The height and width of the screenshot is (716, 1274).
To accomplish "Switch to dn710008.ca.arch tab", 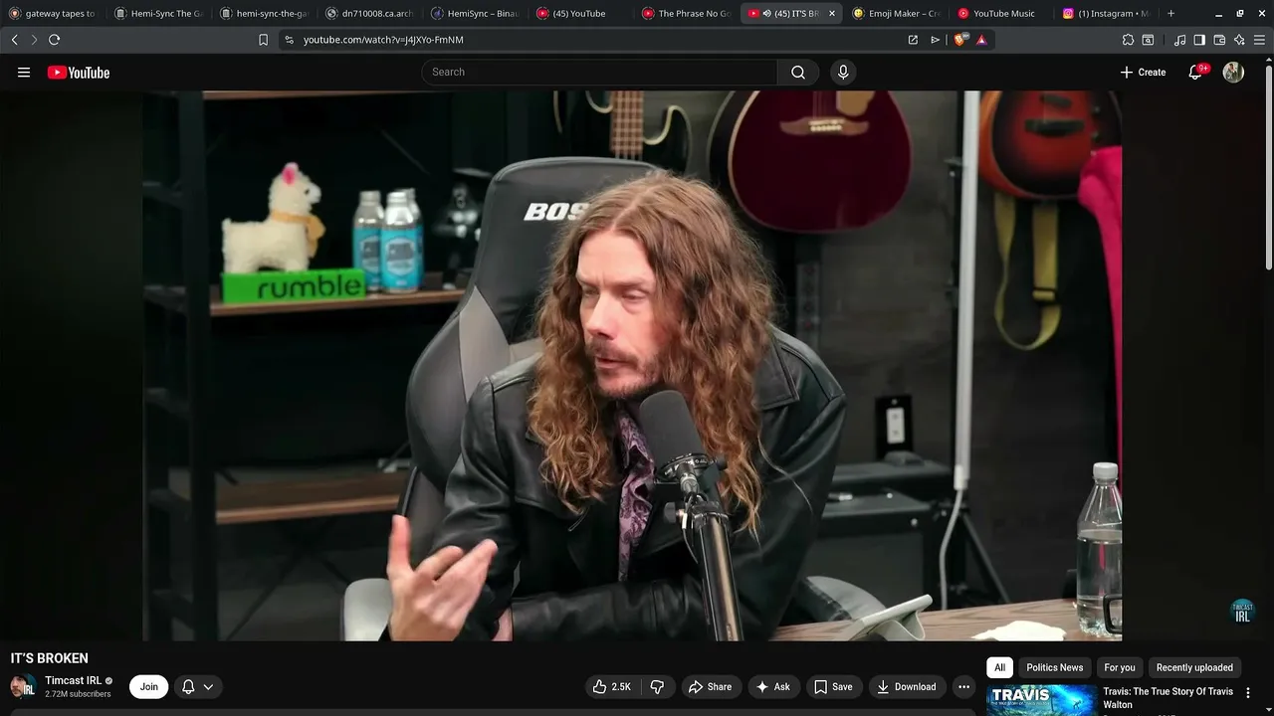I will click(370, 14).
